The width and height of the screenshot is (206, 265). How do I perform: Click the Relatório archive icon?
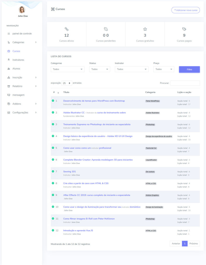click(9, 86)
